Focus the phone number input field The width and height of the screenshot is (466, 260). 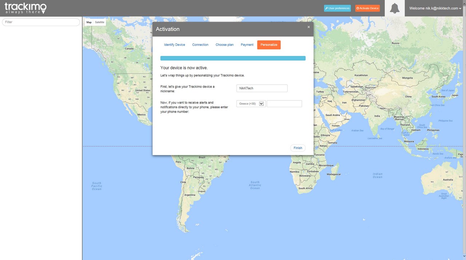[x=284, y=103]
